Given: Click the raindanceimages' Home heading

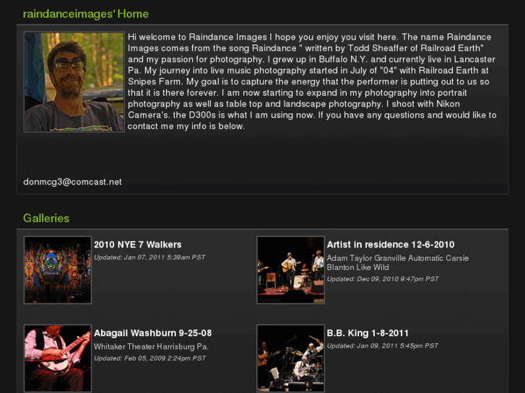Looking at the screenshot, I should point(86,14).
